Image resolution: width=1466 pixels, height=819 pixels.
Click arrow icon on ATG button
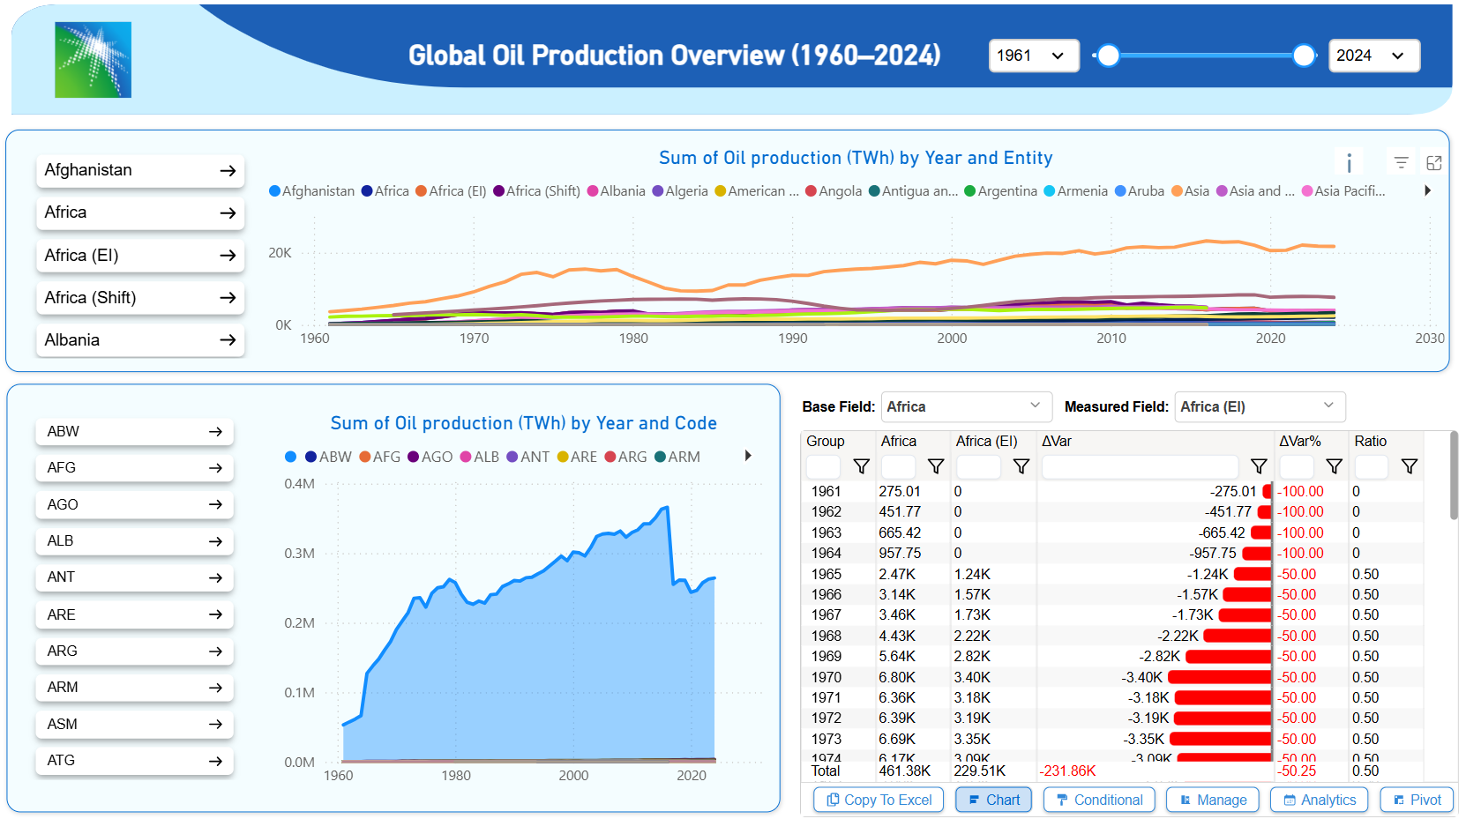click(215, 761)
